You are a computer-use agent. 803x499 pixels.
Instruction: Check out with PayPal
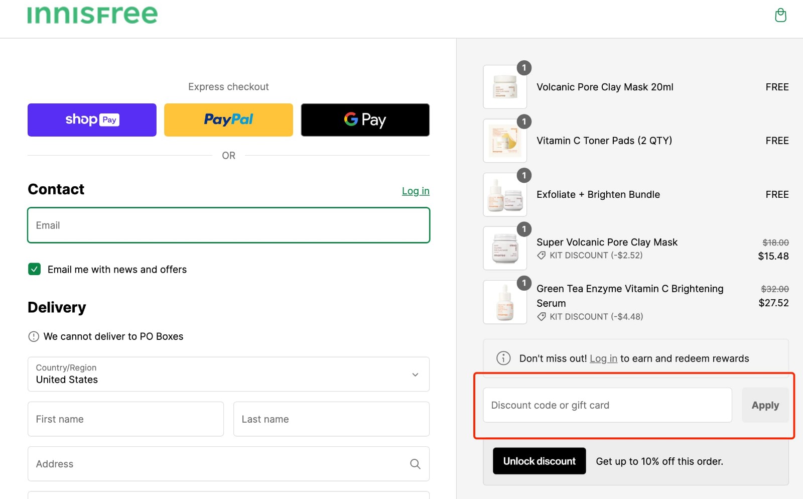coord(228,119)
